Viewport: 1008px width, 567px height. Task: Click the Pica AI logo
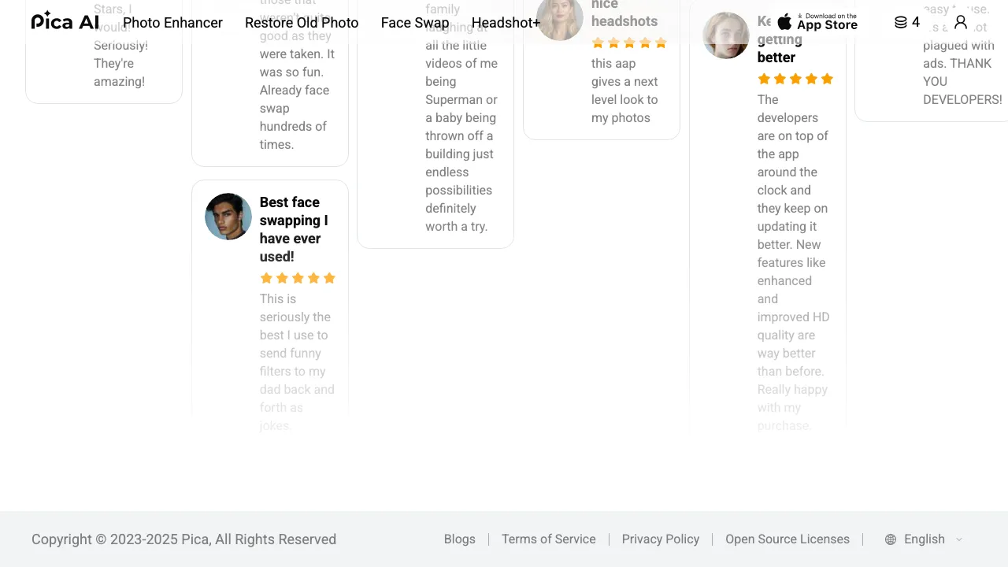[65, 21]
